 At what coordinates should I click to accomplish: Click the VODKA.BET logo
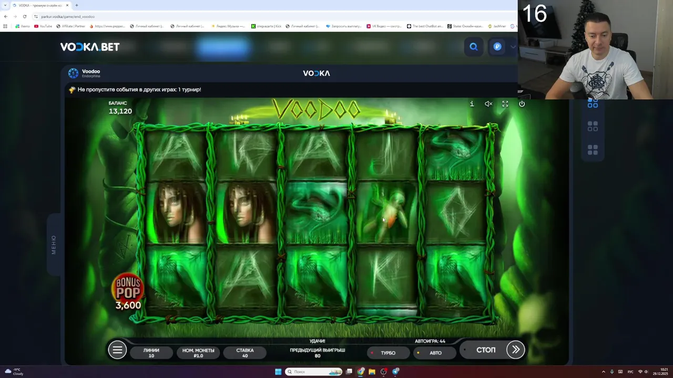tap(90, 47)
